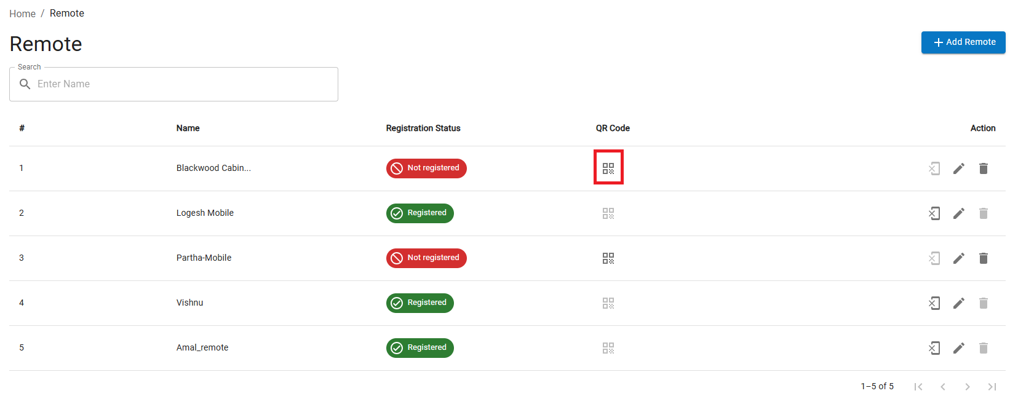Image resolution: width=1018 pixels, height=404 pixels.
Task: Unregister the Amal_remote device
Action: (x=934, y=348)
